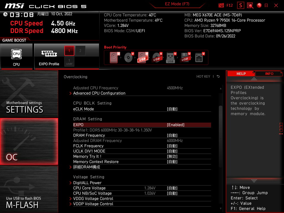The image size is (284, 213).
Task: Switch to the HELP tab
Action: pos(241,74)
